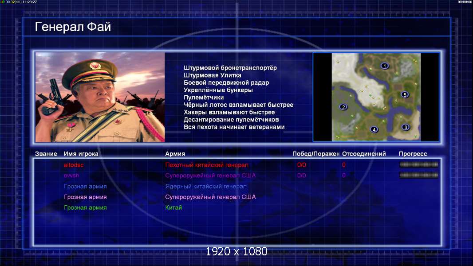Viewport: 473px width, 266px height.
Task: Select start position marker 4 on the map
Action: [x=374, y=129]
